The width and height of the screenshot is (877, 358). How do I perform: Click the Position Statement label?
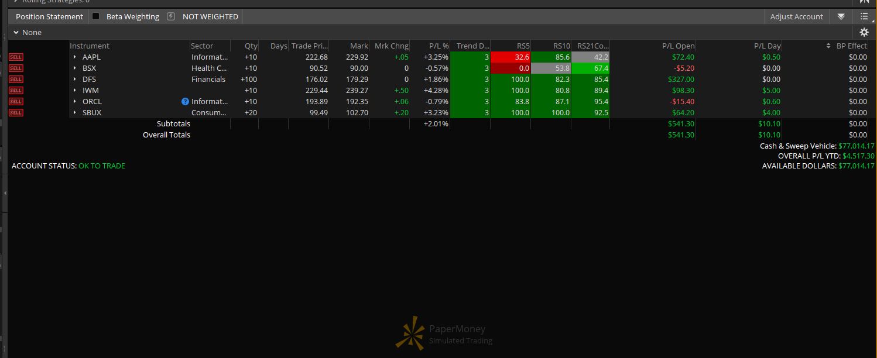(x=49, y=17)
